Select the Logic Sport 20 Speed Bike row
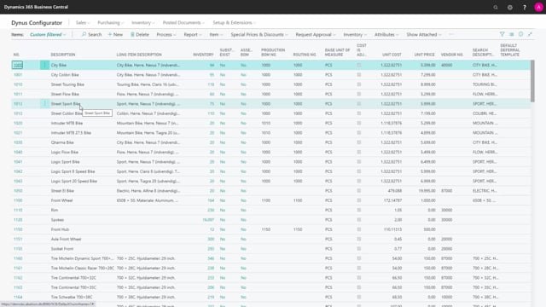The width and height of the screenshot is (546, 307). click(271, 181)
